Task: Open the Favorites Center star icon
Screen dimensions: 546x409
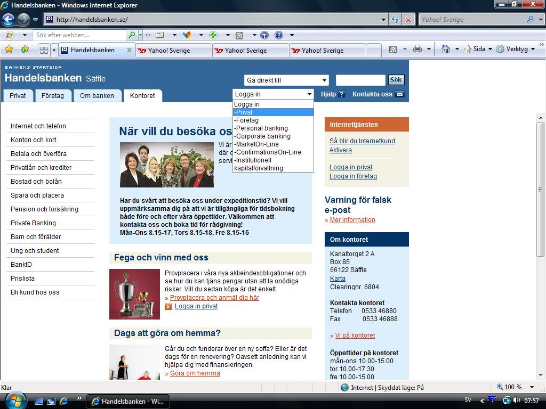Action: click(x=9, y=50)
